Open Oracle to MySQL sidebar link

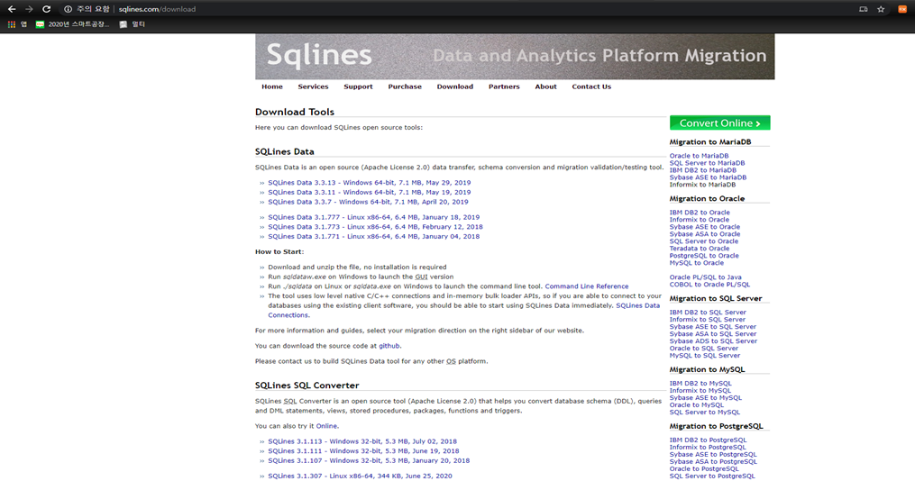point(696,405)
